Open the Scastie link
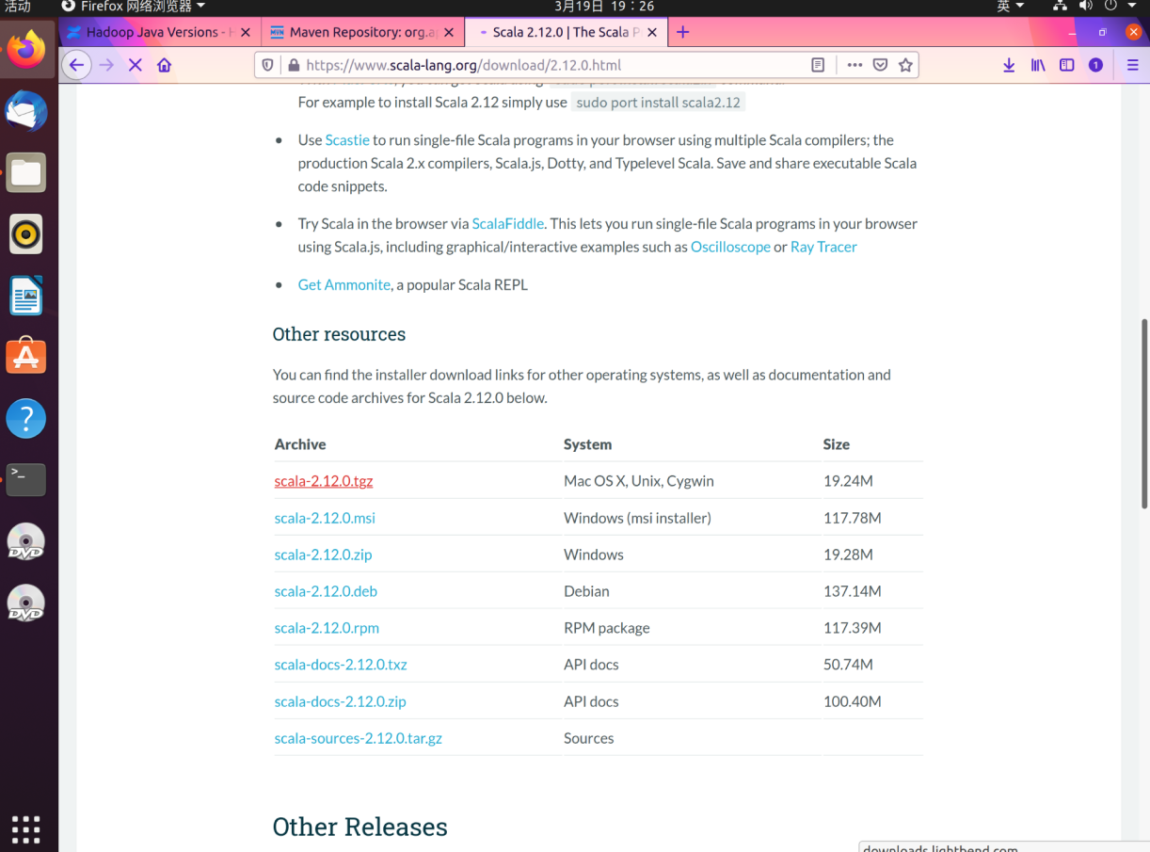 [x=347, y=139]
